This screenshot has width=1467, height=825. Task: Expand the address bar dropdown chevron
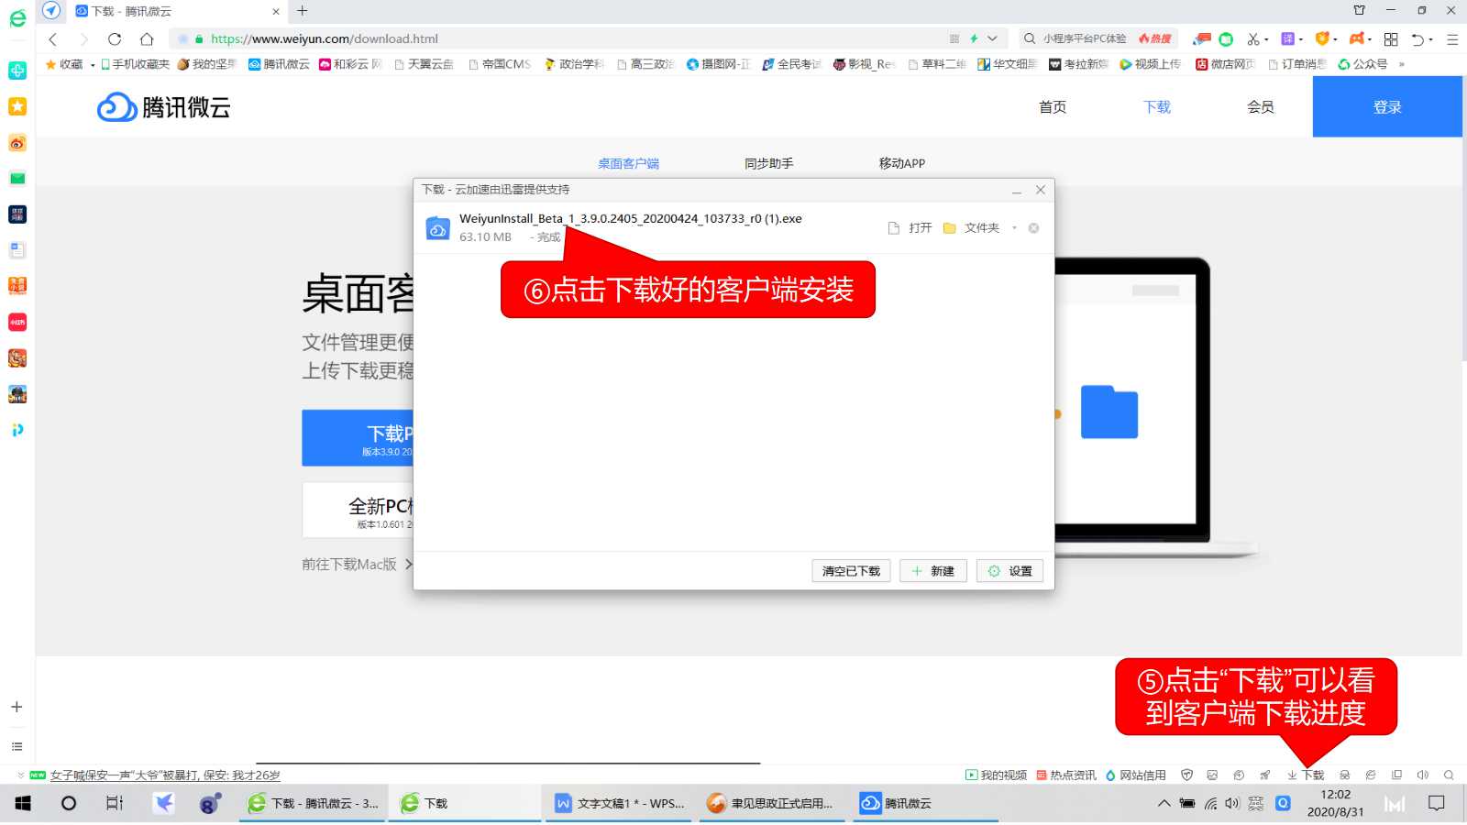(x=992, y=38)
